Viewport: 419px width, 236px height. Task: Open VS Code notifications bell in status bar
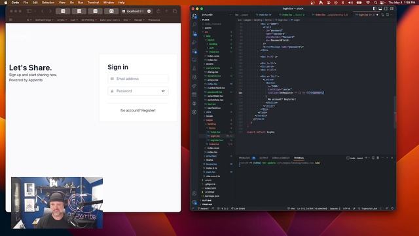point(392,208)
